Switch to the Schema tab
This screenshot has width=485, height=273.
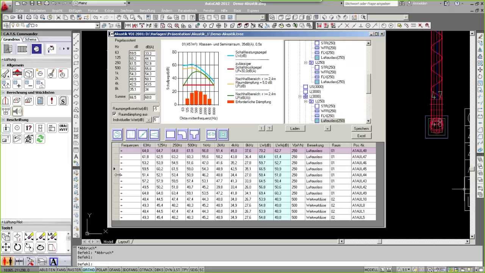pos(31,39)
